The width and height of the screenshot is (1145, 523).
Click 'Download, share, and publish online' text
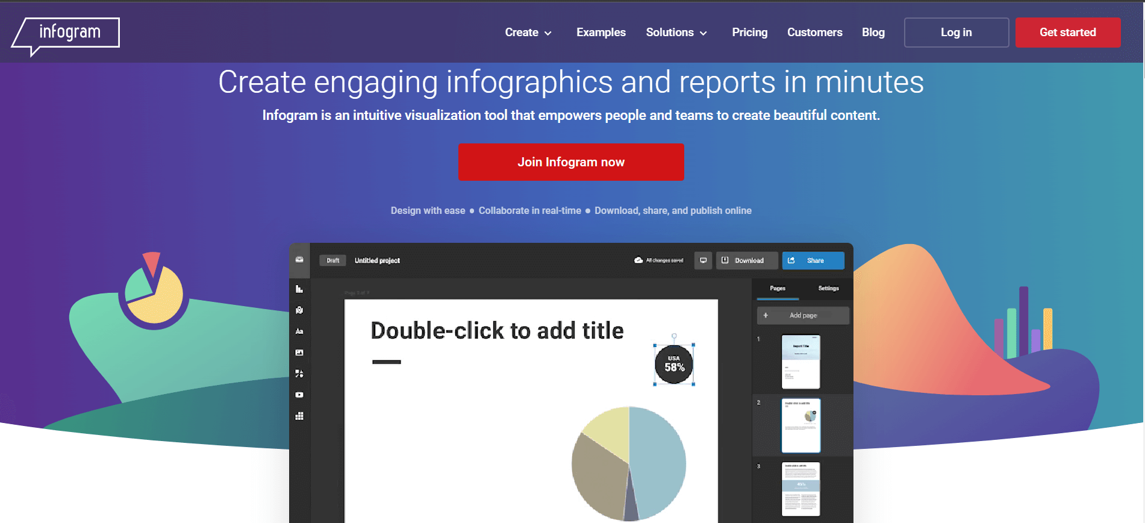point(673,210)
